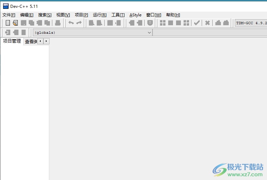Click the Find toolbar icon

[91, 23]
